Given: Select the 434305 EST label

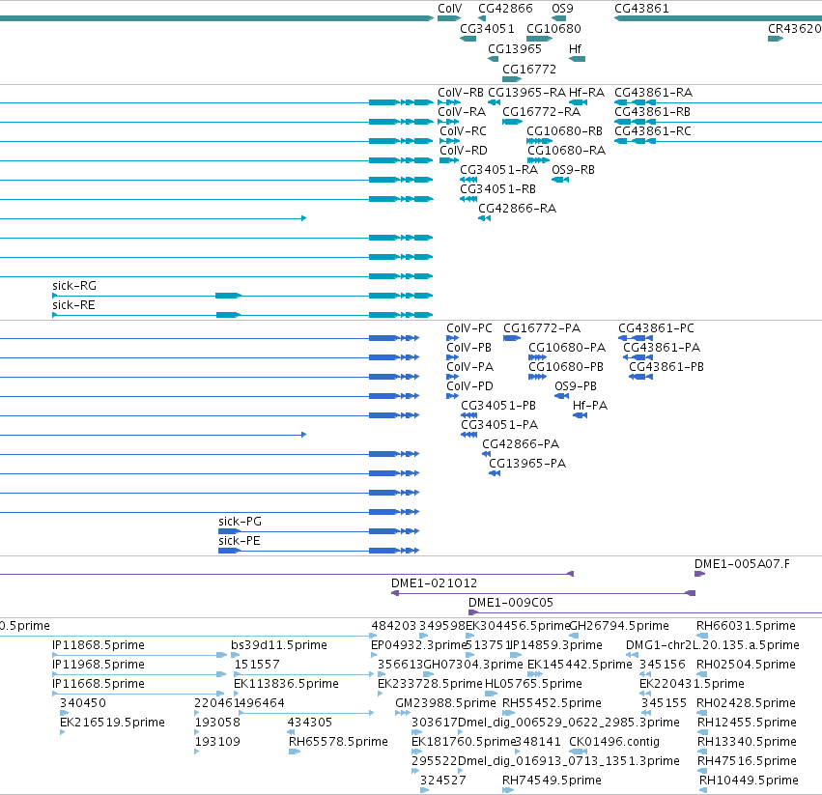Looking at the screenshot, I should [x=310, y=723].
